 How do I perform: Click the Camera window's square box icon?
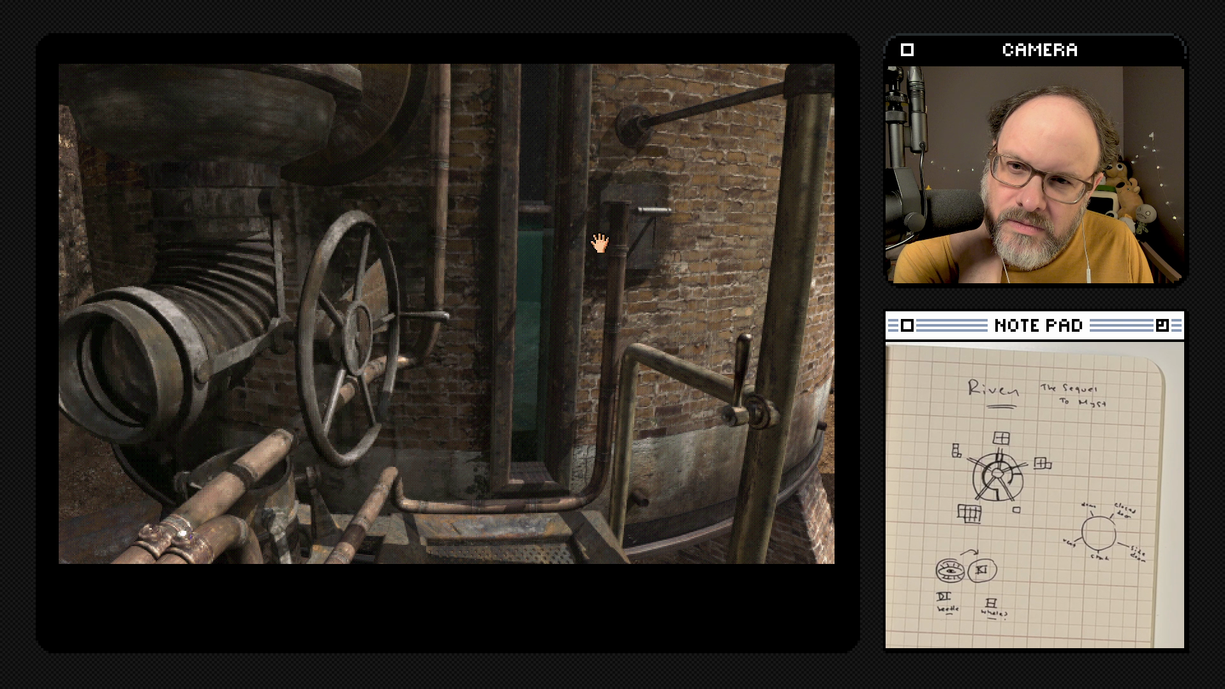point(907,50)
